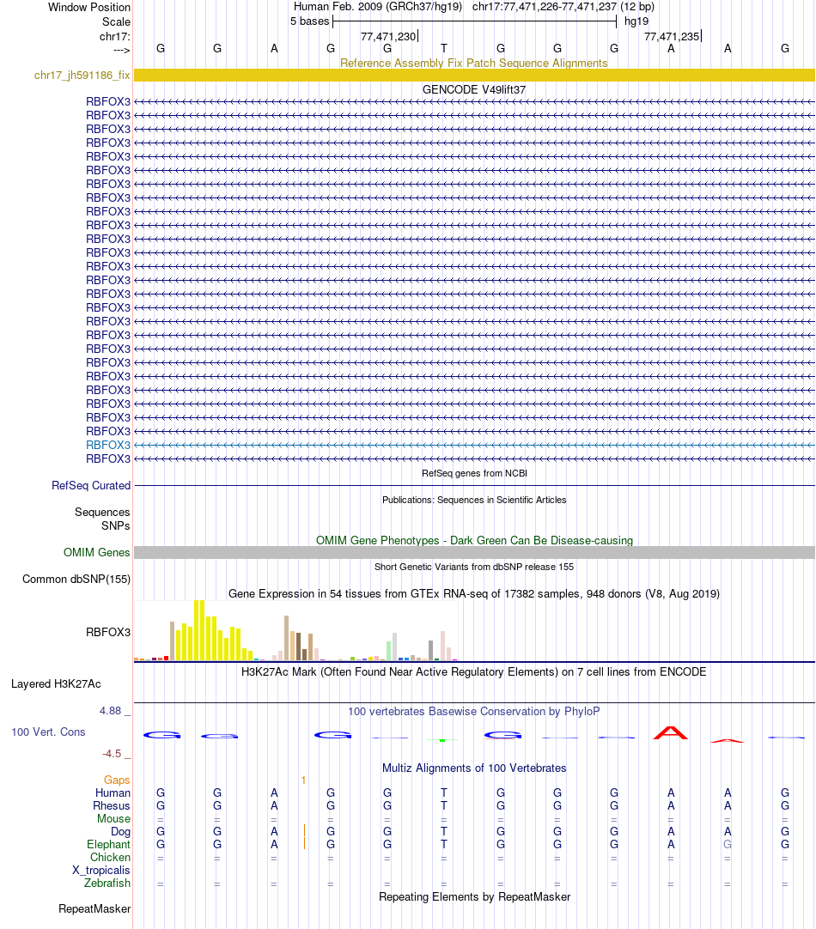Click the gray G in Elephant row

pos(728,844)
